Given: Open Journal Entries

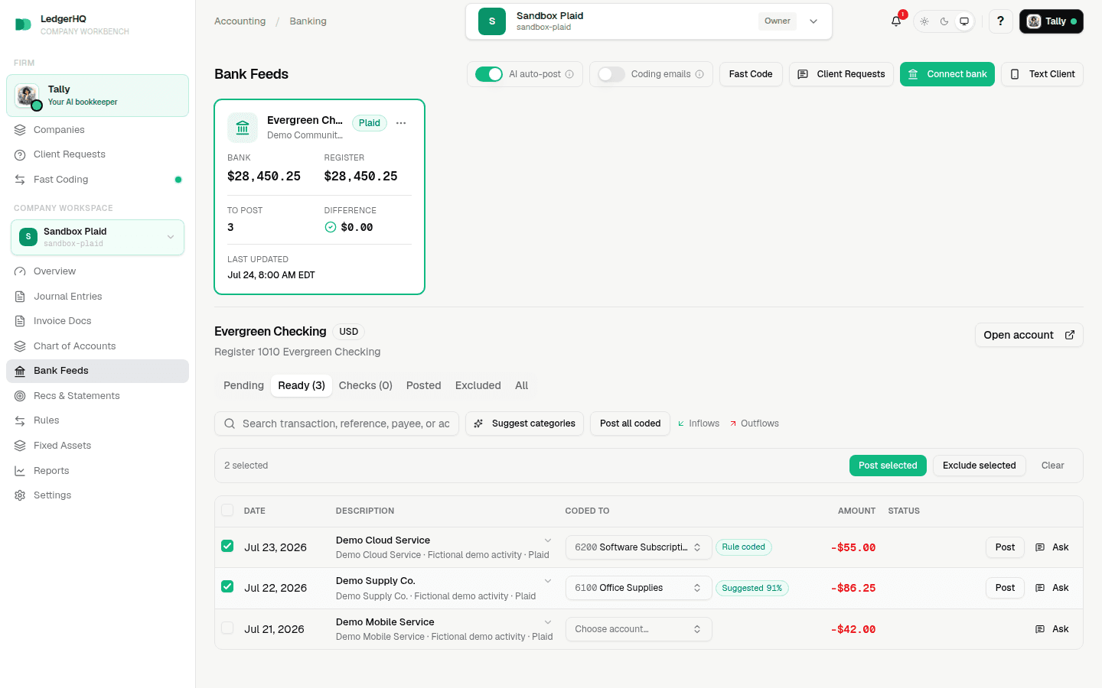Looking at the screenshot, I should click(97, 297).
